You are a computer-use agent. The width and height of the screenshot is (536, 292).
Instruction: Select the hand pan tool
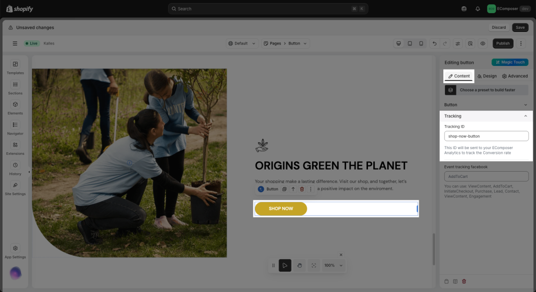299,265
